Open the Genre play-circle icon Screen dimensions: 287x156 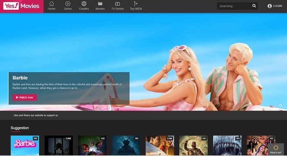coord(68,4)
